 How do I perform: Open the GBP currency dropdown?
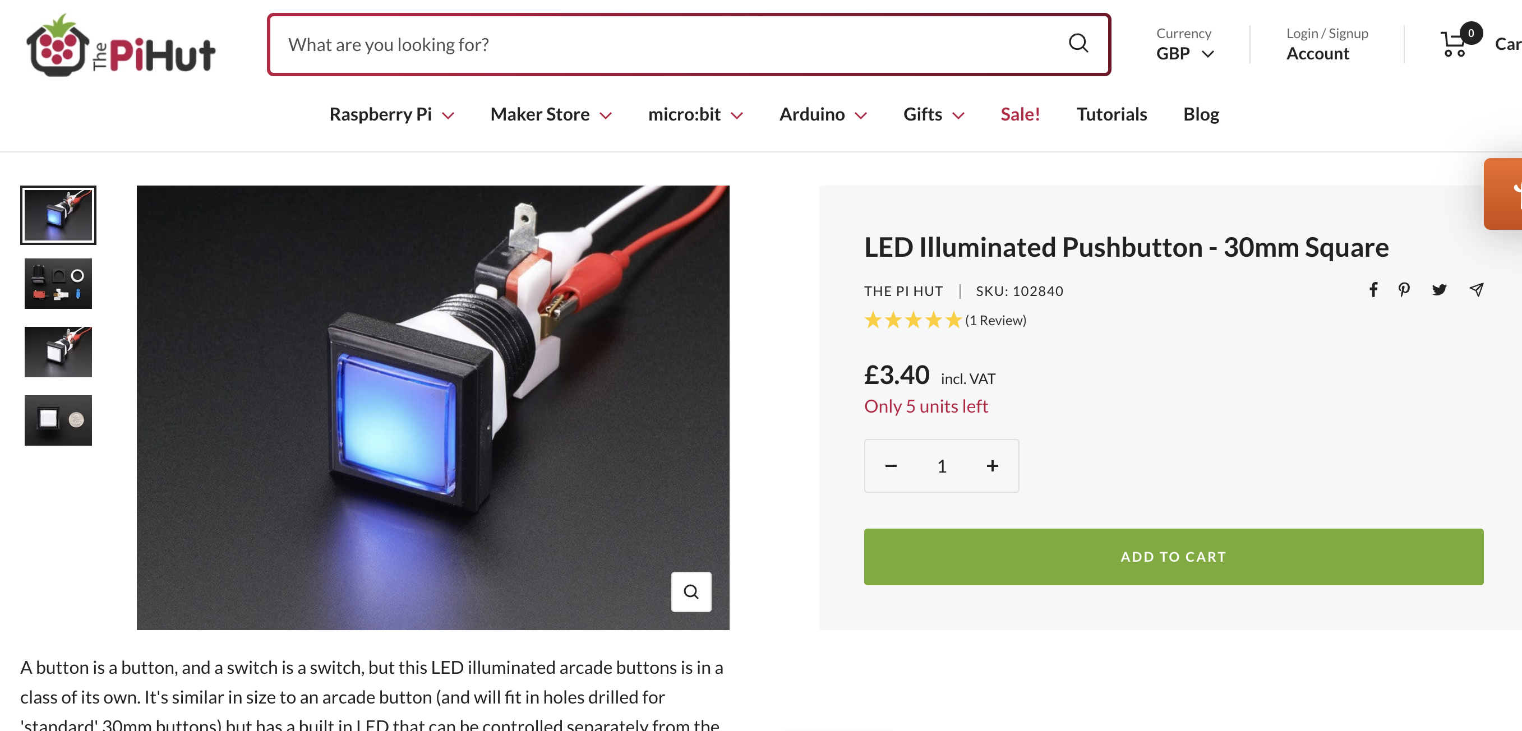(1184, 54)
